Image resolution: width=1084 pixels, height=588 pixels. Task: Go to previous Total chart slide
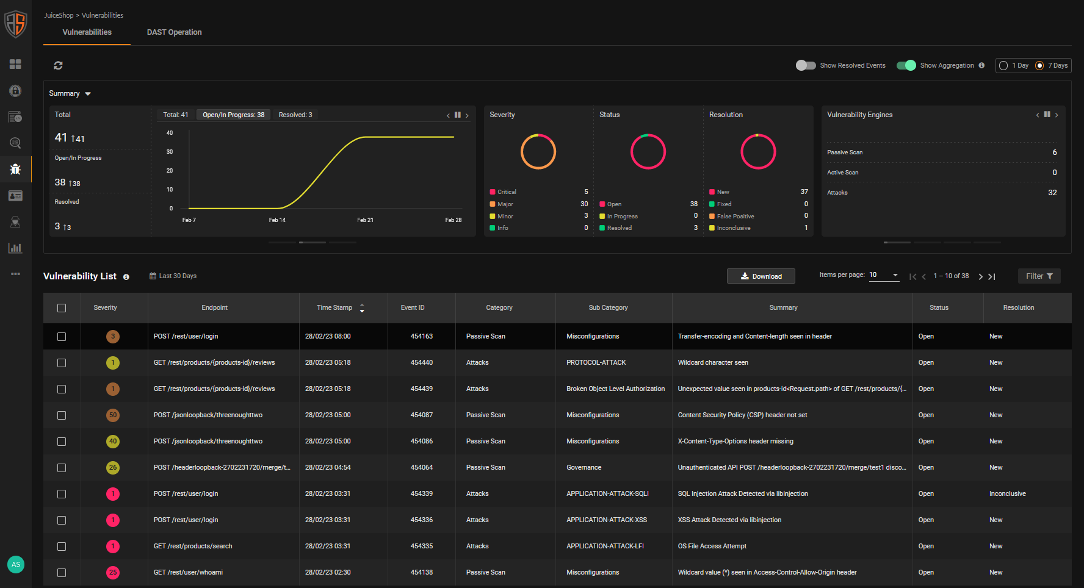pyautogui.click(x=448, y=115)
